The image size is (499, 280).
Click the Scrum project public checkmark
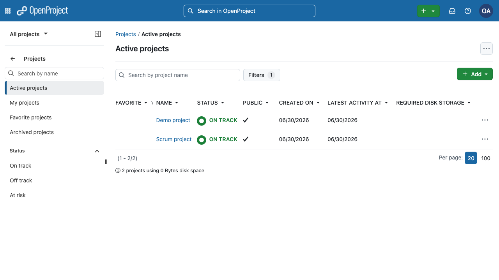(x=246, y=139)
